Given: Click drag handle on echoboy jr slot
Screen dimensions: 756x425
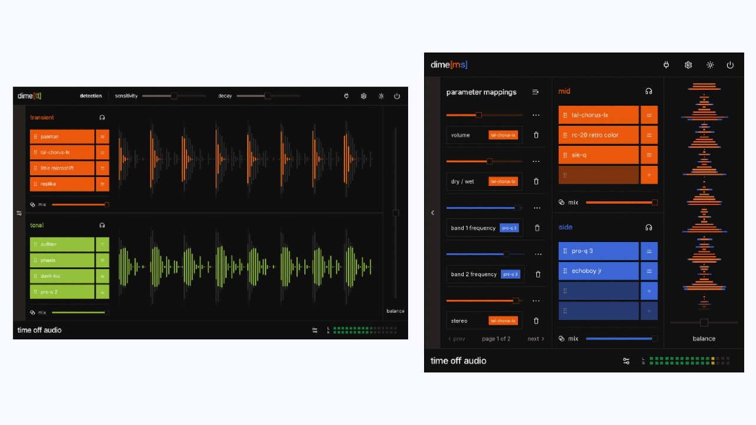Looking at the screenshot, I should (565, 271).
